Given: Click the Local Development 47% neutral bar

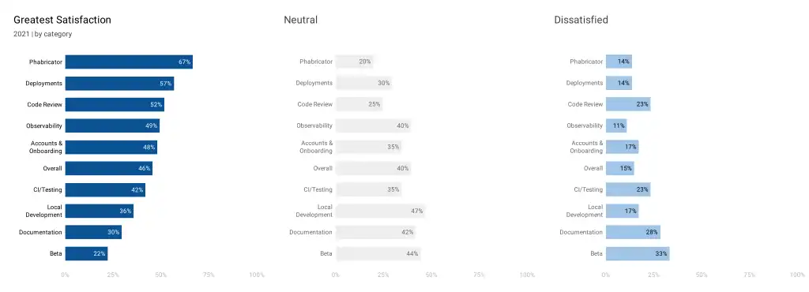Looking at the screenshot, I should (x=380, y=211).
